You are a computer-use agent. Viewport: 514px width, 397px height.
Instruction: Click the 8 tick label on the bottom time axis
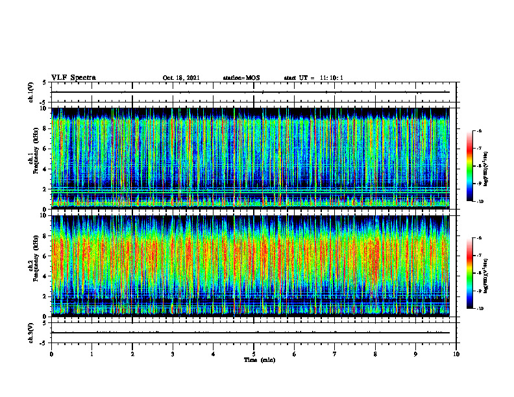[375, 354]
